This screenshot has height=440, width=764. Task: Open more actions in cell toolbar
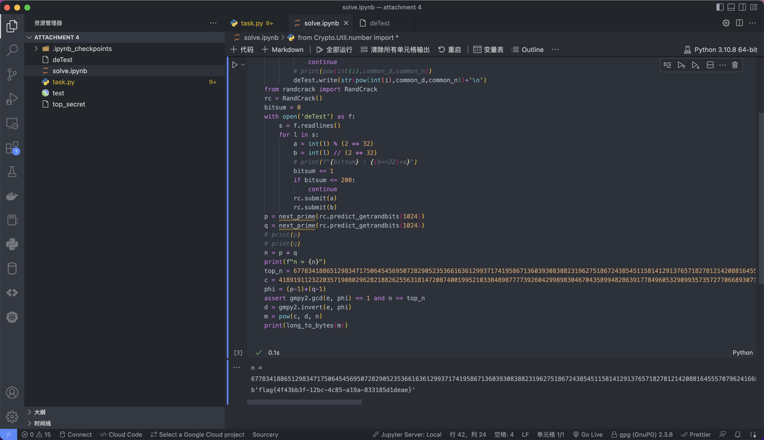click(722, 65)
